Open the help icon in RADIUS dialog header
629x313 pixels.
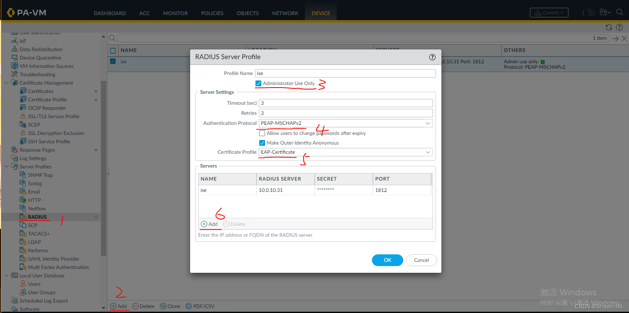click(x=433, y=57)
